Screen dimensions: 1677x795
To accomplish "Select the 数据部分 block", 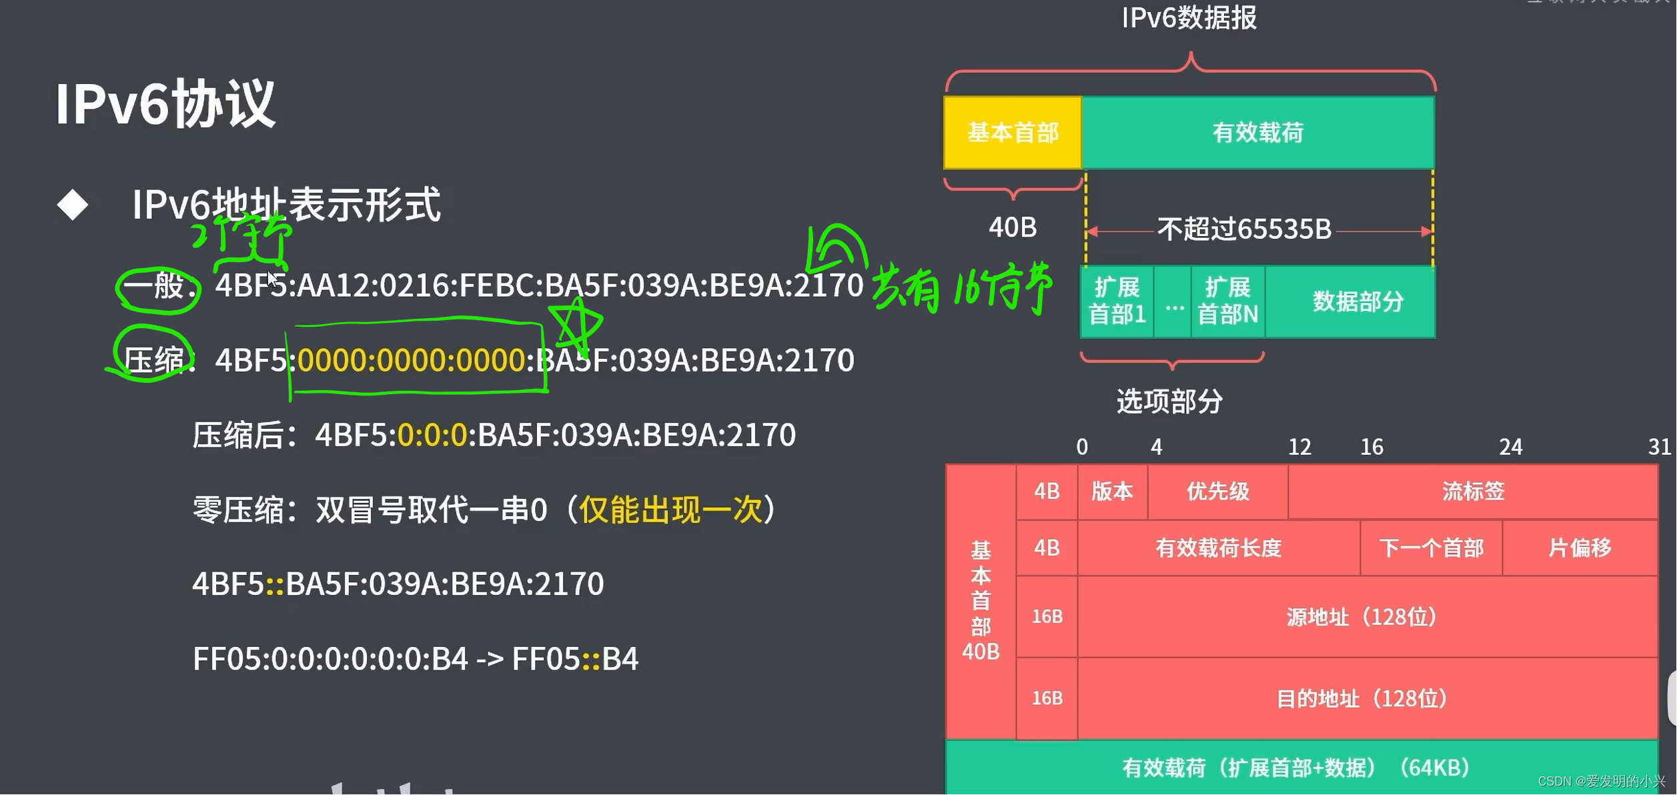I will coord(1350,302).
